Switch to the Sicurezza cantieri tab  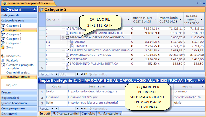[66, 113]
